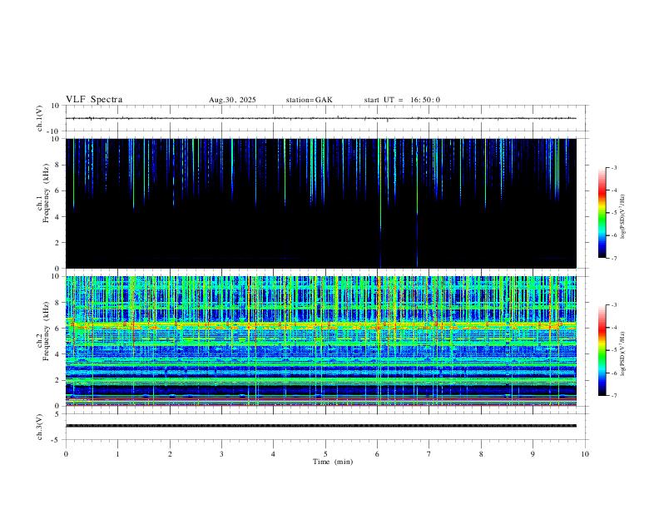Click the colorful ch.2 spectrogram panel
Screen dimensions: 659x509
pyautogui.click(x=321, y=341)
